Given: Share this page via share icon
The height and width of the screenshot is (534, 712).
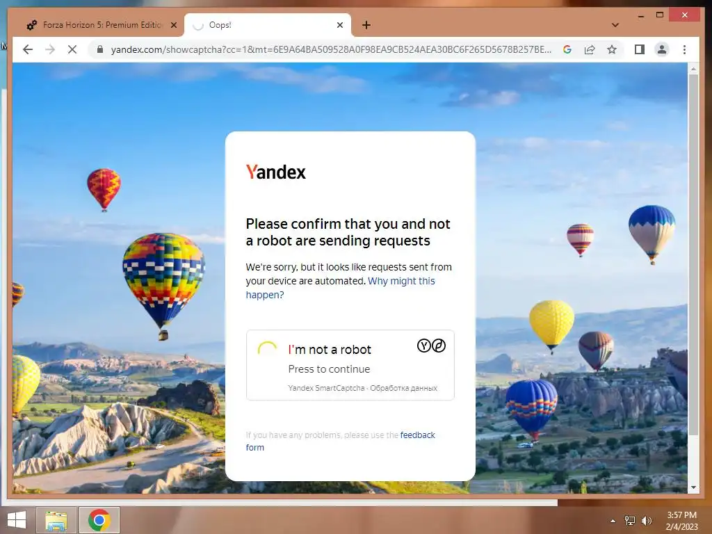Looking at the screenshot, I should pos(590,49).
